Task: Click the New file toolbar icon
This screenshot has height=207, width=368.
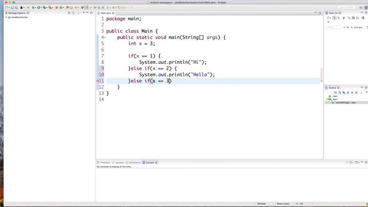Action: click(6, 7)
